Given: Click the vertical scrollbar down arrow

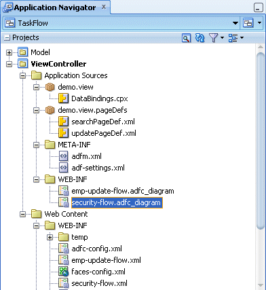Looking at the screenshot, I should [261, 286].
